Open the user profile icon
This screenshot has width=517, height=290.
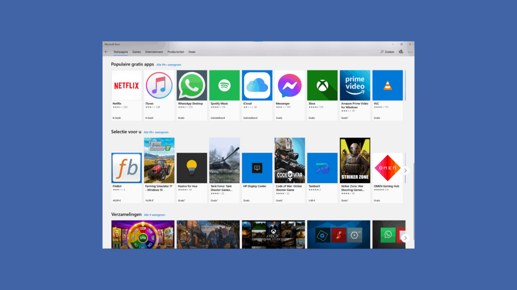point(401,52)
